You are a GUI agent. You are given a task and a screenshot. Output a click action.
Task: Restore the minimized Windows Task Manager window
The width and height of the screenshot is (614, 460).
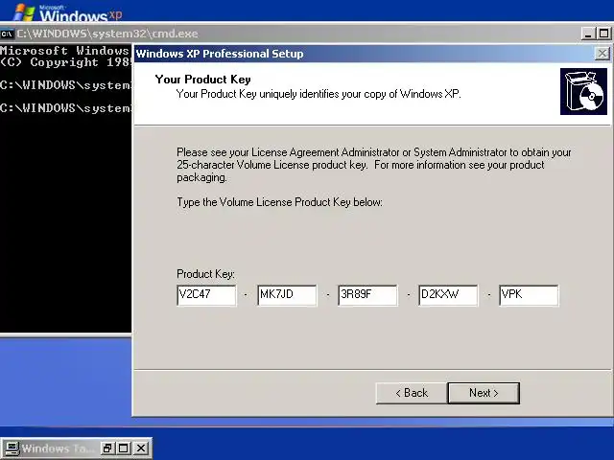click(x=106, y=448)
